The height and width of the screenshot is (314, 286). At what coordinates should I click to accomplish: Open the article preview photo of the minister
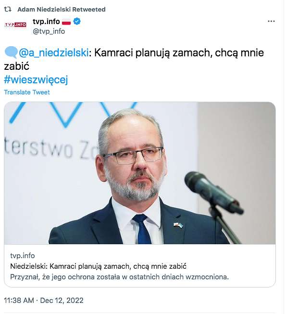[140, 173]
